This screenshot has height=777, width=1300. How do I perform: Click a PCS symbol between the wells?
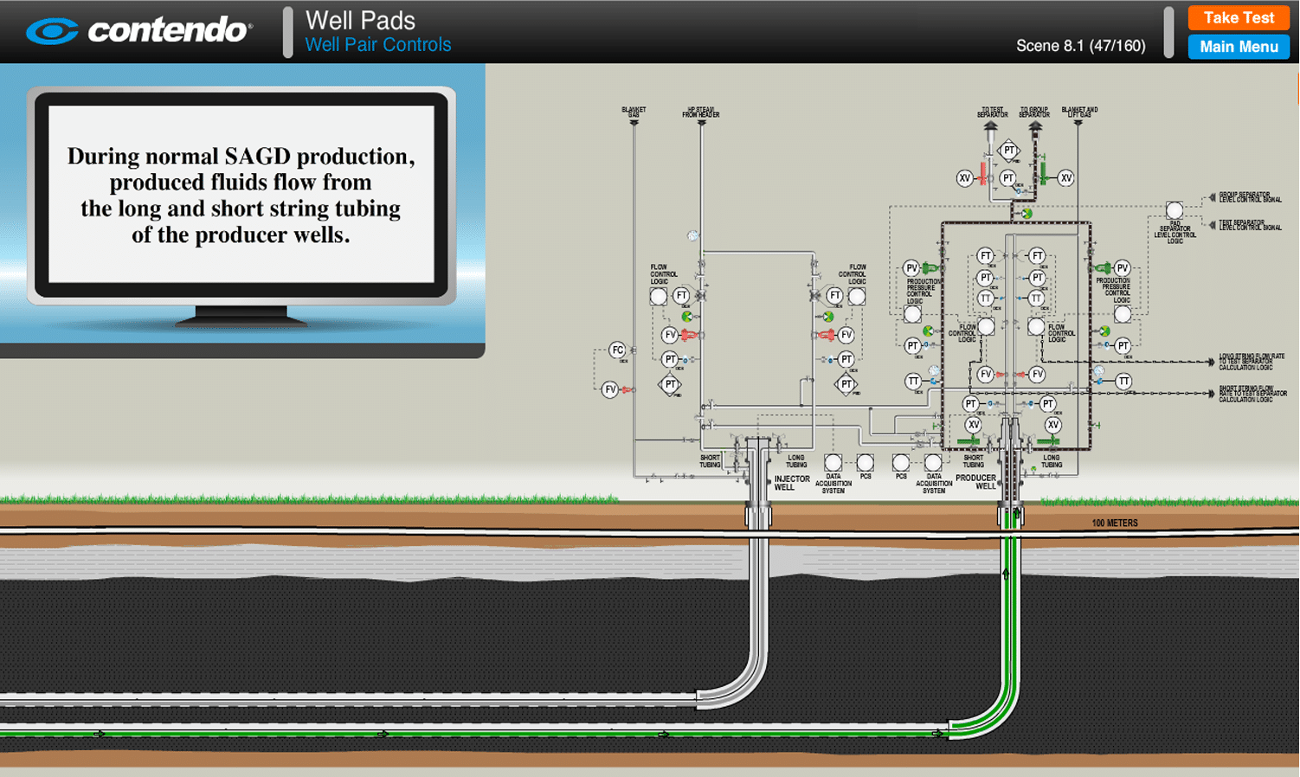[865, 465]
